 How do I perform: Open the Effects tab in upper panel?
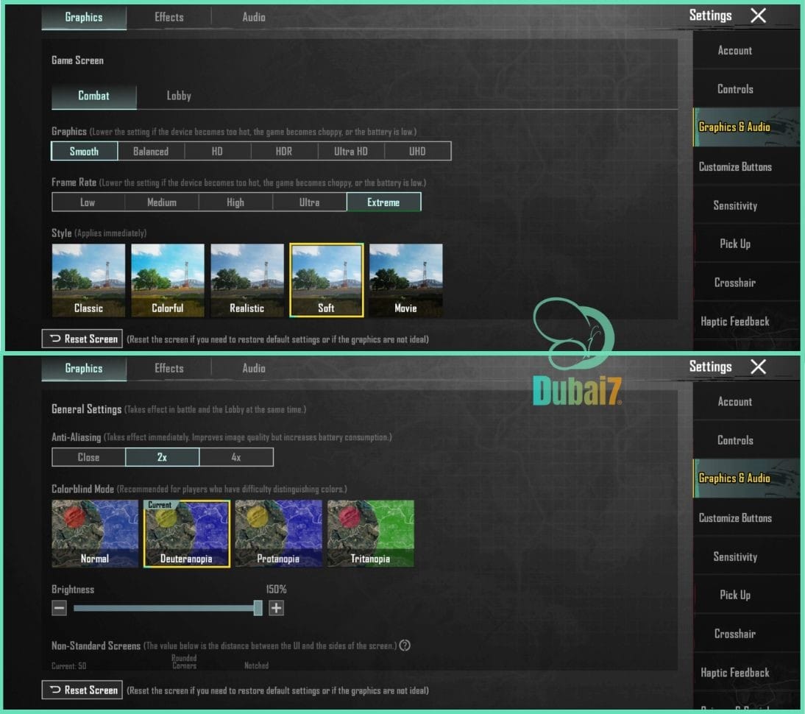(x=169, y=17)
